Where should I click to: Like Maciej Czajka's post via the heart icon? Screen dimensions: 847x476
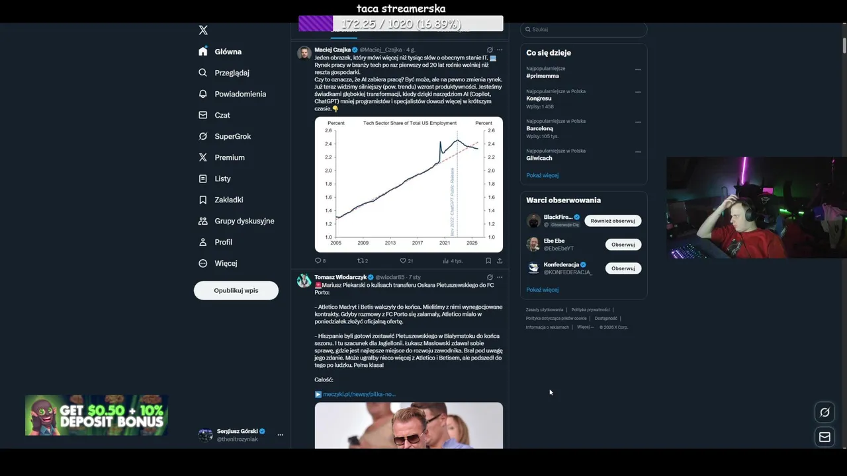pos(402,260)
